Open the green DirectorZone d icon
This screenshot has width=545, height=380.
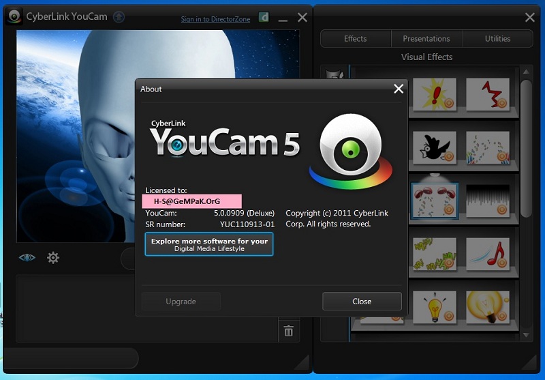tap(264, 17)
